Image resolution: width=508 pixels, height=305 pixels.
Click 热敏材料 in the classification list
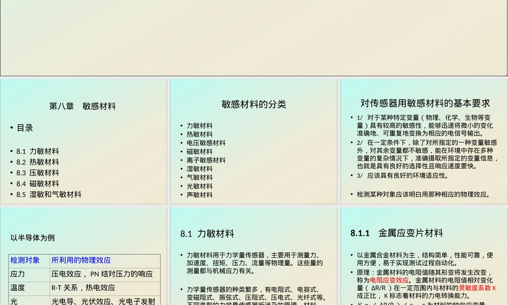(200, 134)
